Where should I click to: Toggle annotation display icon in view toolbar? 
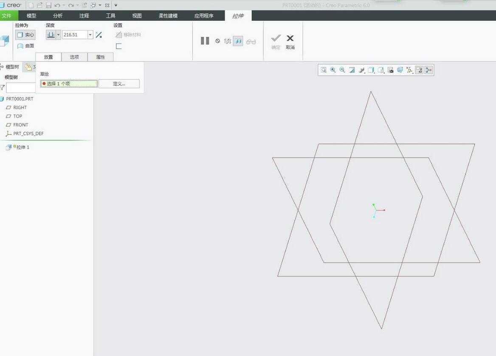click(419, 70)
